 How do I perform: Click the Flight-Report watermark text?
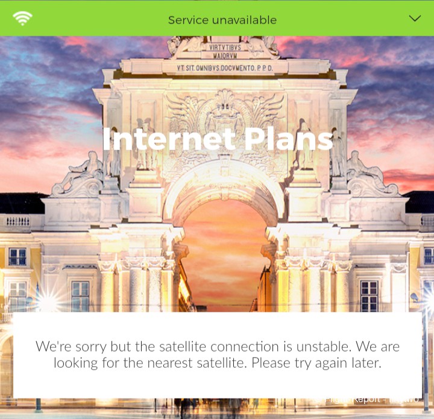371,399
